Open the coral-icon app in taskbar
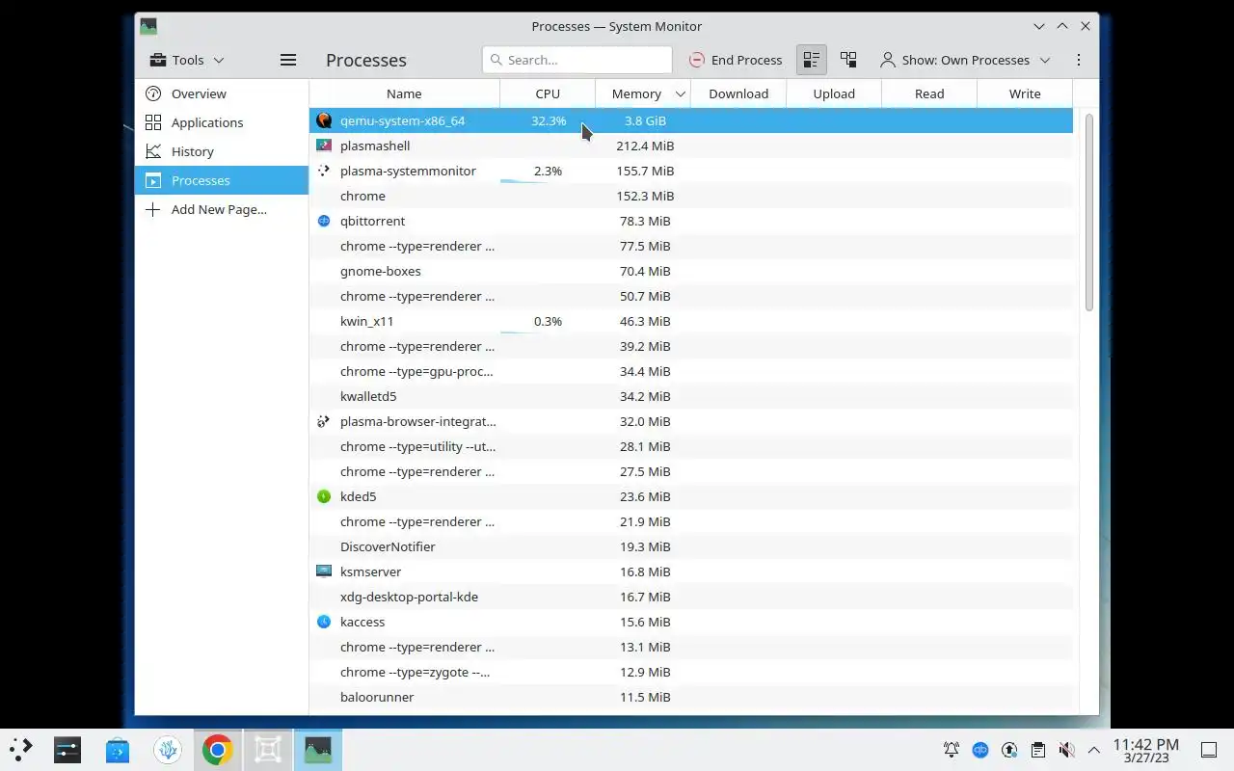 [168, 749]
